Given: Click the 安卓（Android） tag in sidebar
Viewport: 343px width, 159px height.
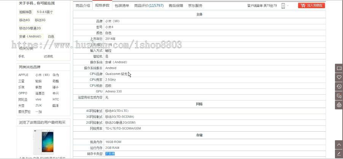Looking at the screenshot, I should (31, 37).
